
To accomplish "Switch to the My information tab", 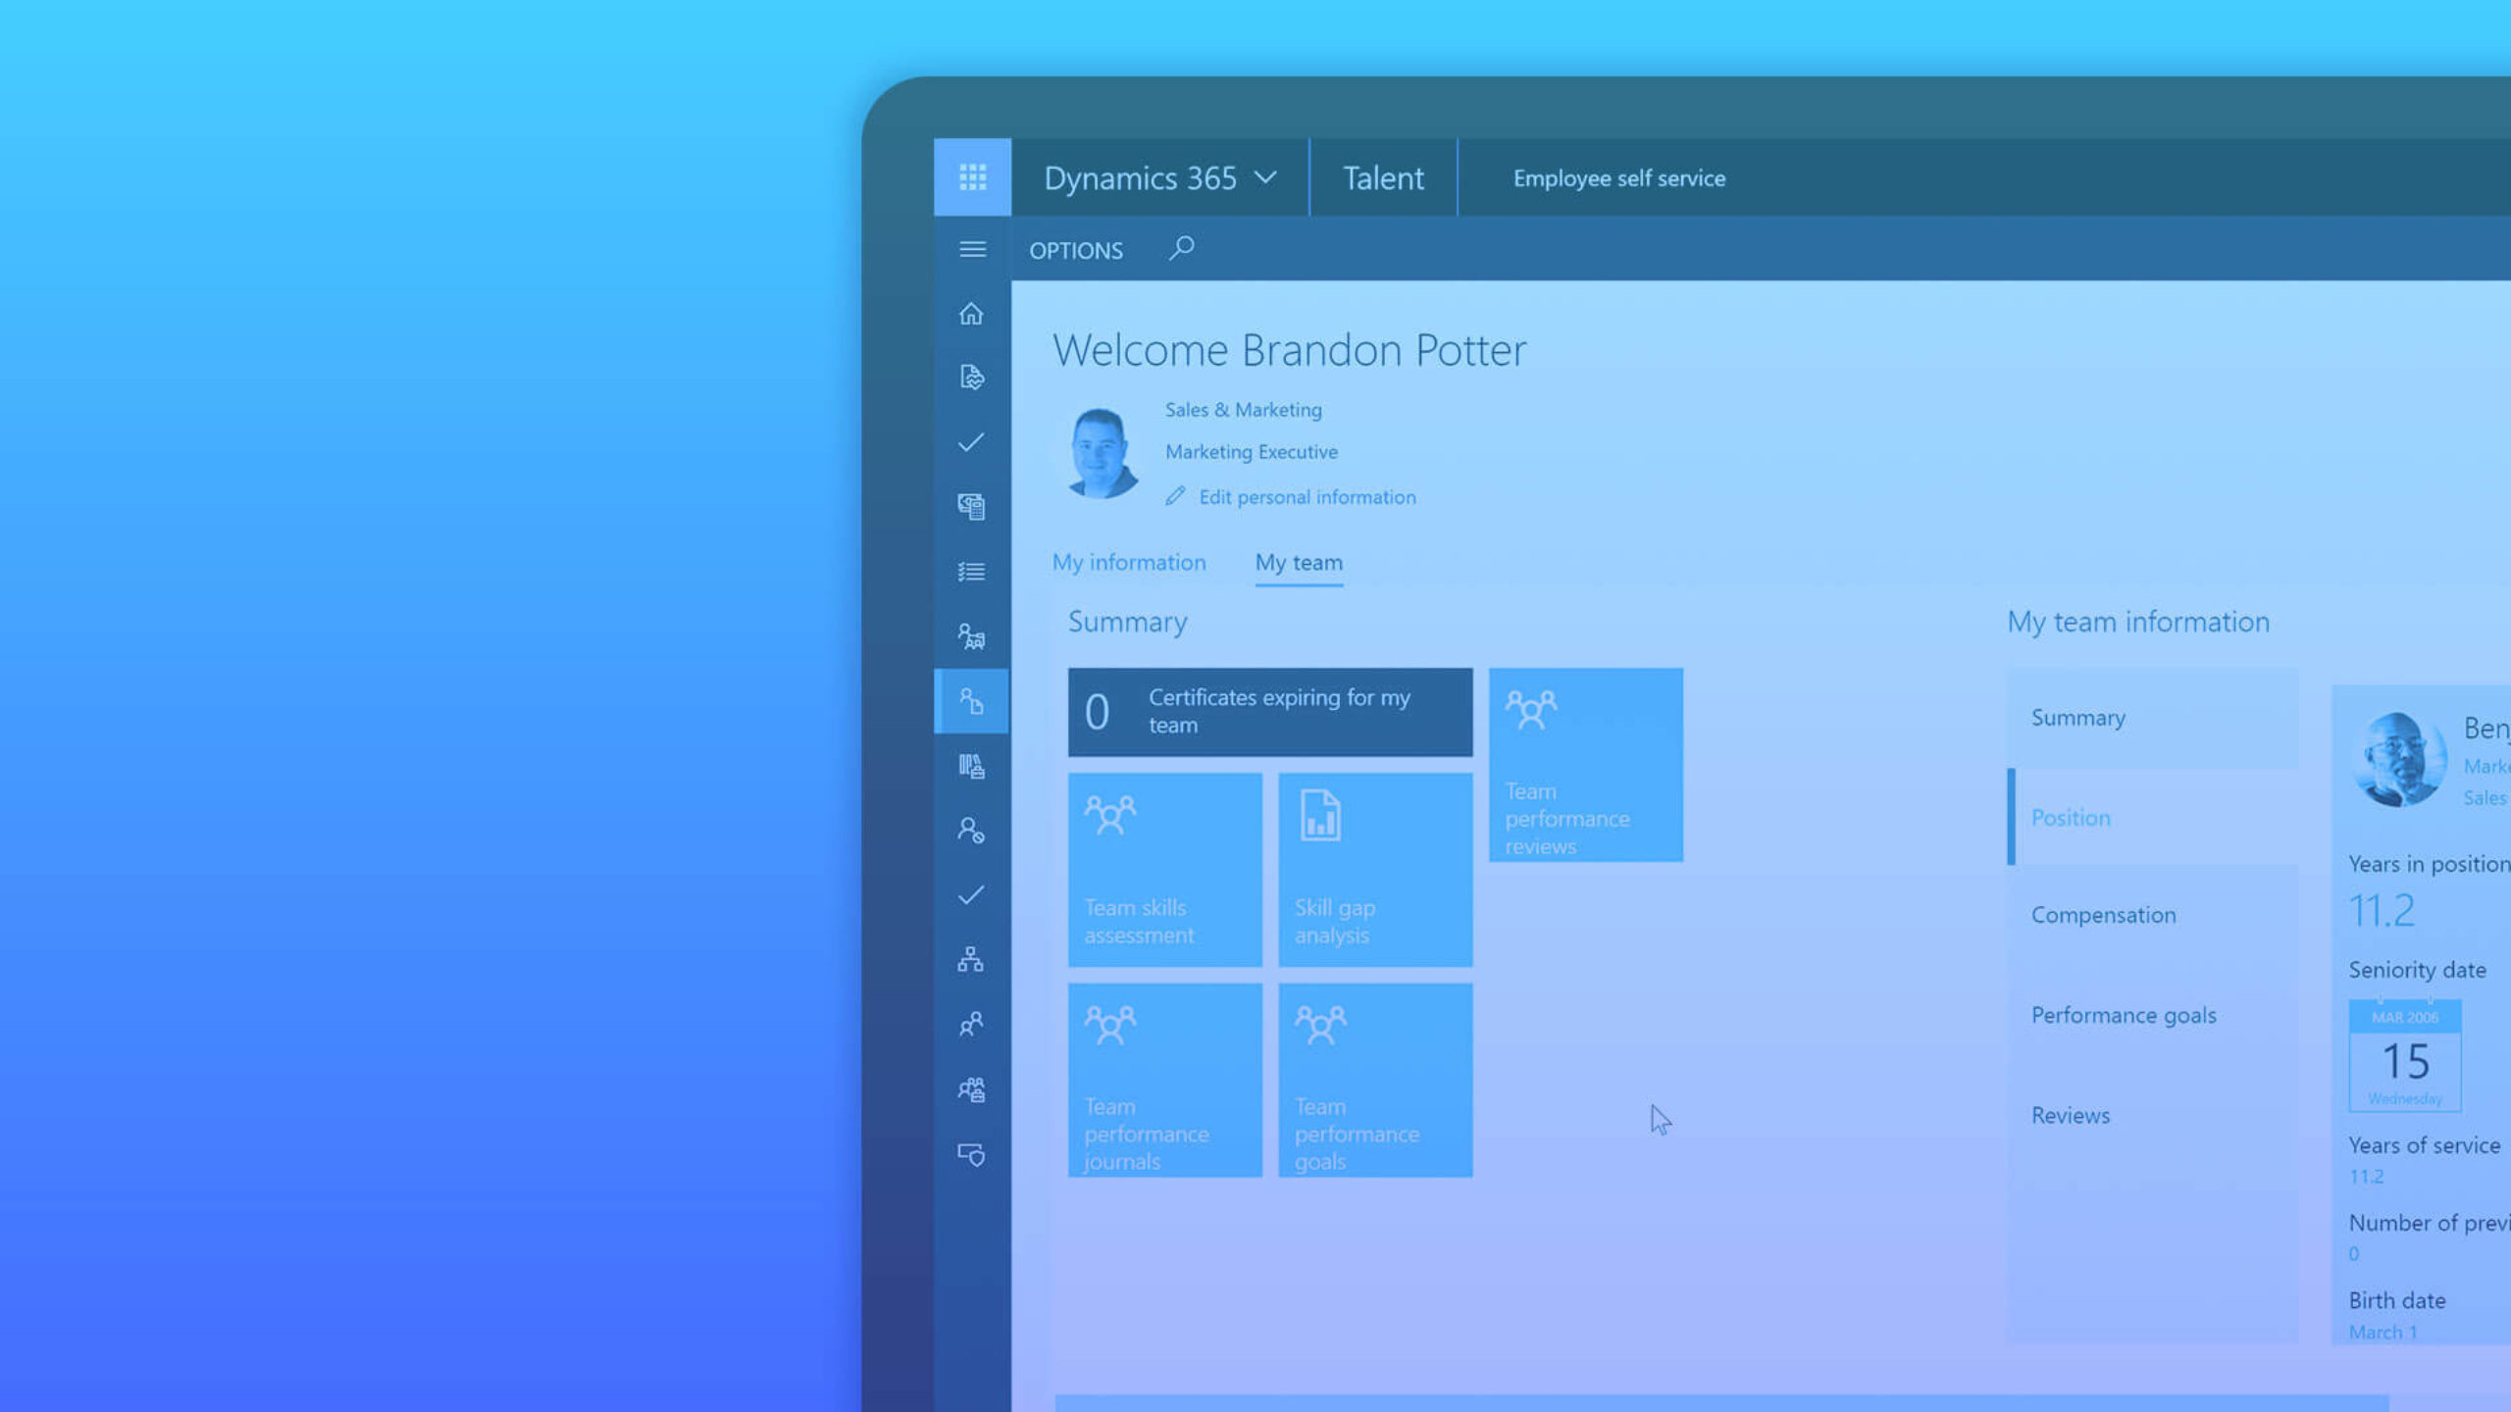I will (1128, 560).
